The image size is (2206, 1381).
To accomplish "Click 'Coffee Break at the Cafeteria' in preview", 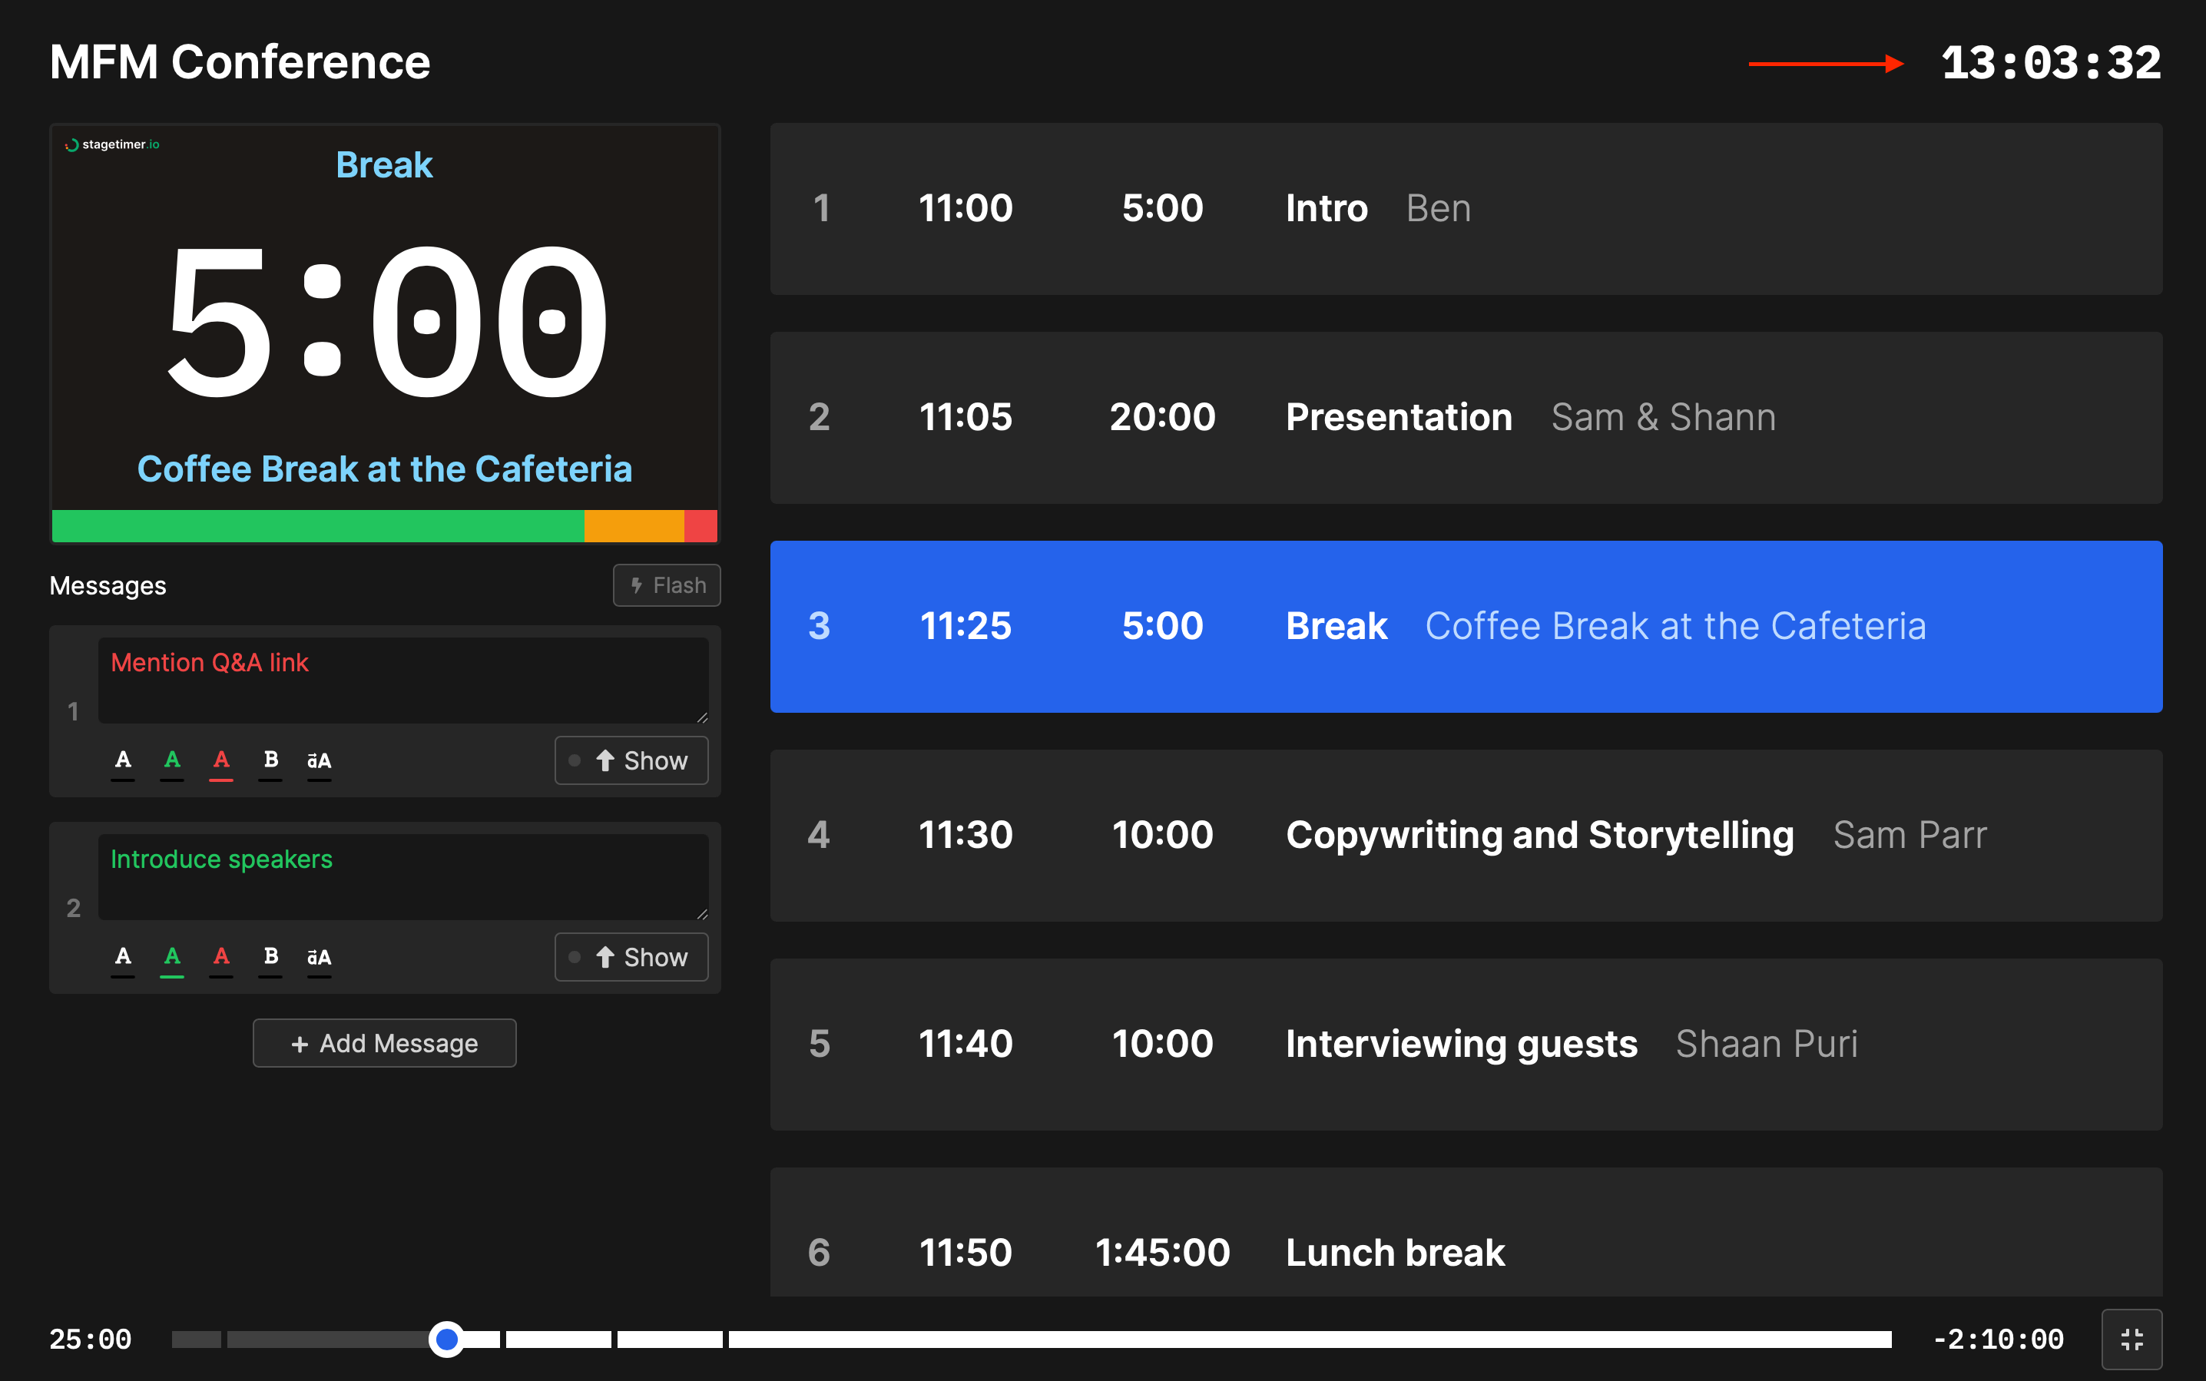I will [385, 469].
